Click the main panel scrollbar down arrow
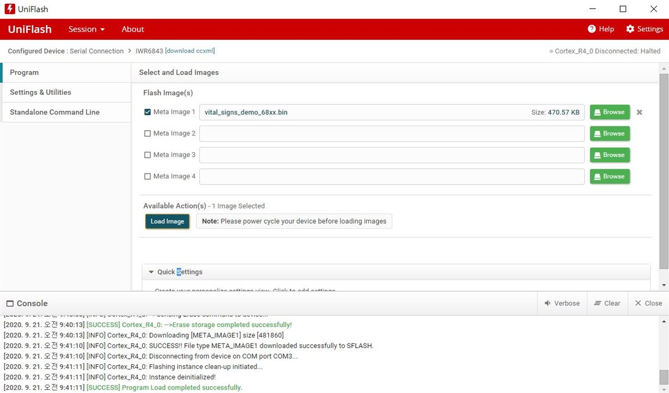The image size is (669, 393). pos(664,285)
